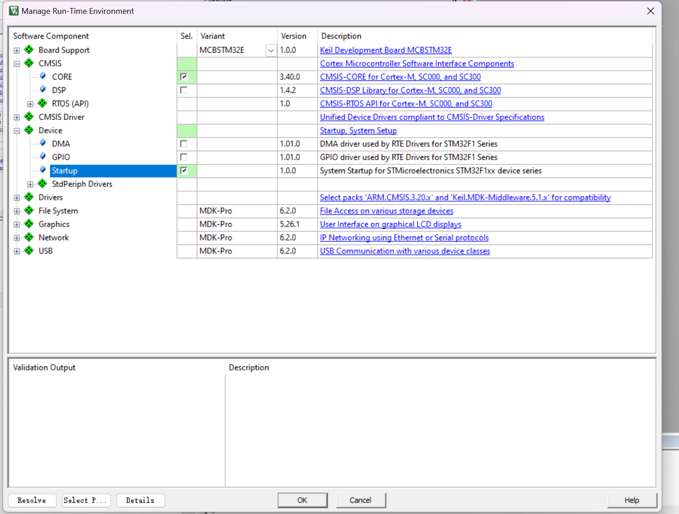Click the USB green diamond icon
Image resolution: width=679 pixels, height=514 pixels.
29,250
